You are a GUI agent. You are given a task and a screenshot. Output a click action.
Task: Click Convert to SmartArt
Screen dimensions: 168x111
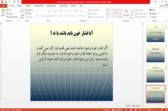pyautogui.click(x=96, y=17)
